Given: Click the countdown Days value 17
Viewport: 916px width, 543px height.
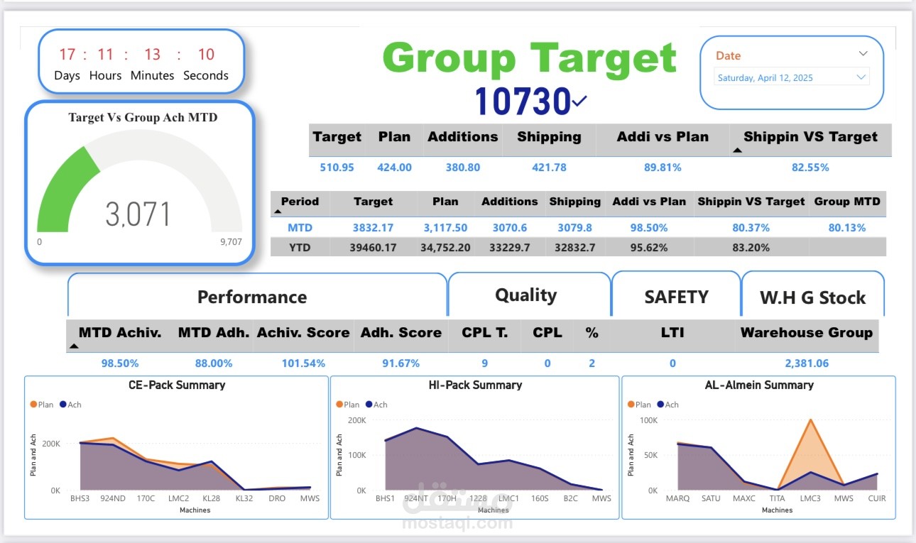Looking at the screenshot, I should click(x=67, y=55).
